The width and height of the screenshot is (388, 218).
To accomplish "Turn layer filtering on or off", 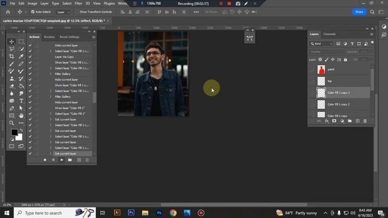I will [x=372, y=43].
